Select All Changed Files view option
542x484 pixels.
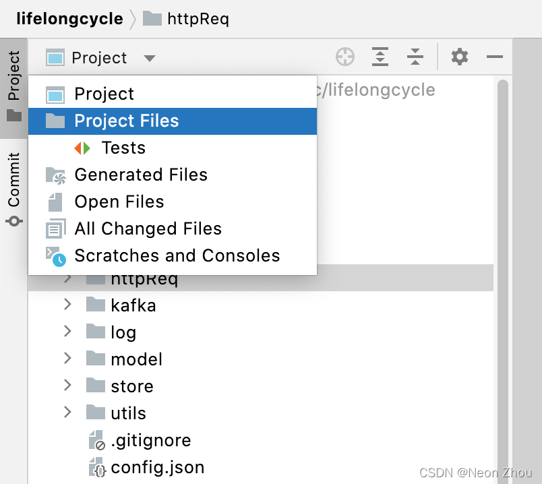(148, 229)
